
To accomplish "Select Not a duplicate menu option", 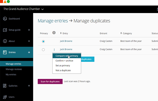I will pyautogui.click(x=63, y=70).
